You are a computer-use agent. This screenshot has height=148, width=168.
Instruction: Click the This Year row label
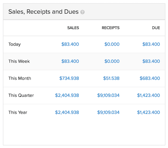click(18, 113)
